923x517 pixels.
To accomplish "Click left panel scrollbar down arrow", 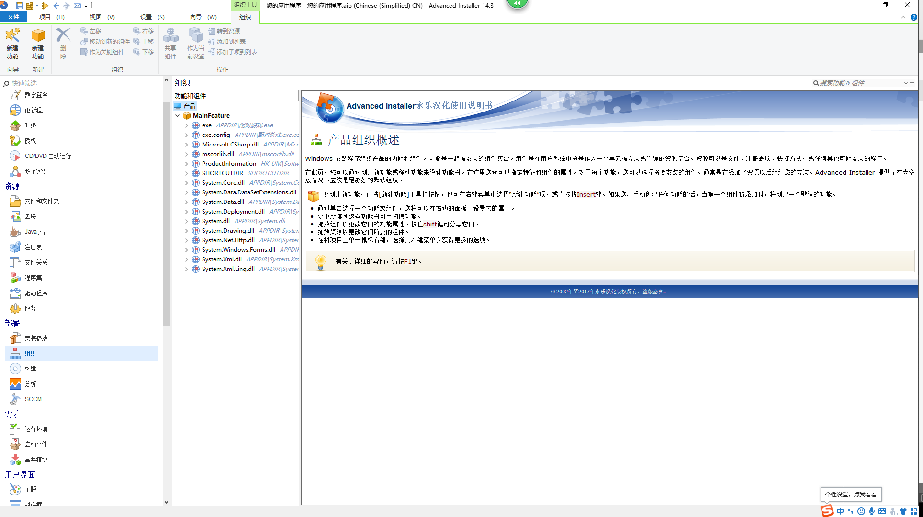I will (166, 502).
